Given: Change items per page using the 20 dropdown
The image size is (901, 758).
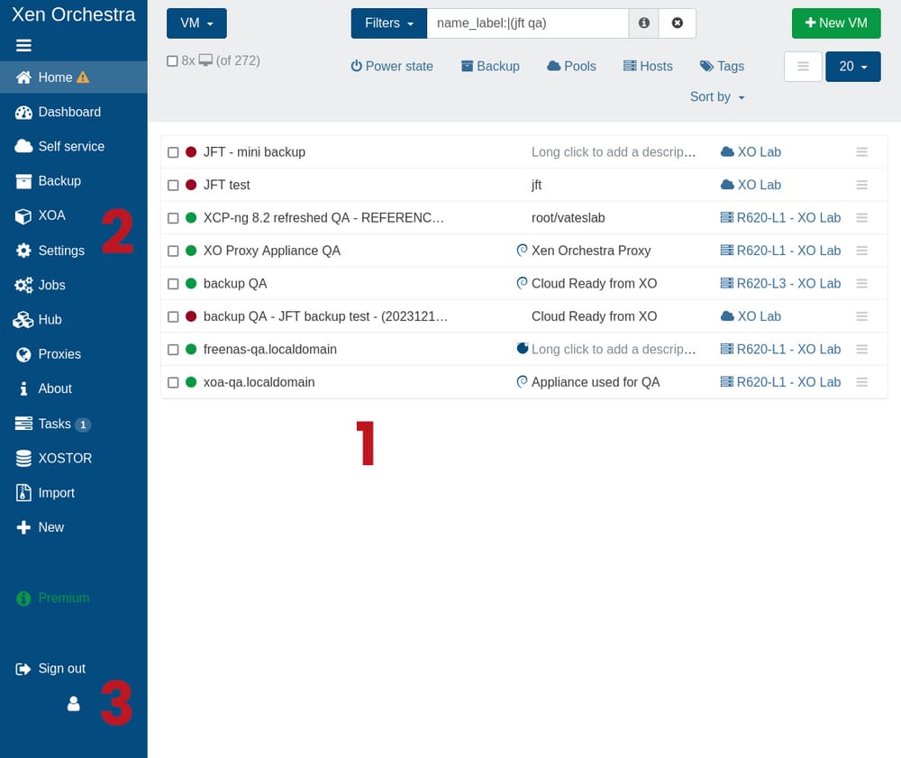Looking at the screenshot, I should point(852,67).
